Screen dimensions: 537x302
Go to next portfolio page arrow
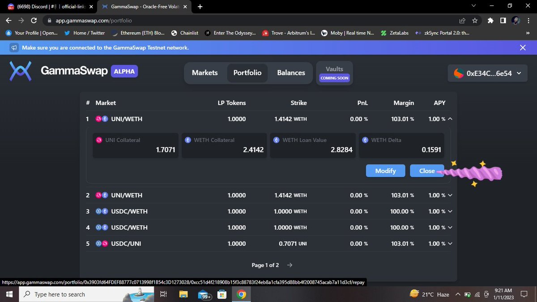click(290, 265)
